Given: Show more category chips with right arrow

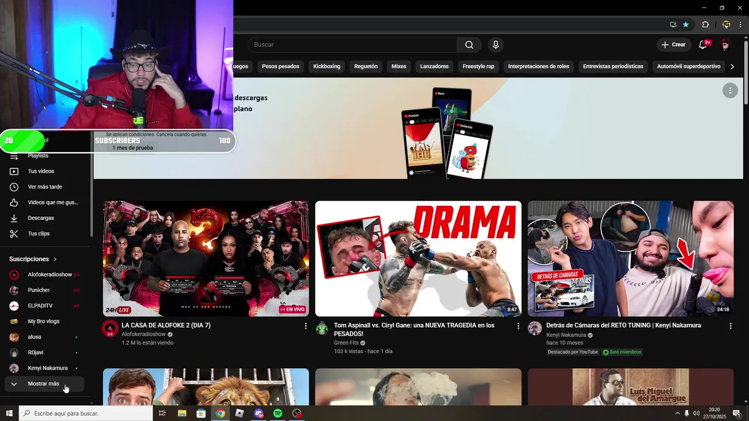Looking at the screenshot, I should pos(732,66).
